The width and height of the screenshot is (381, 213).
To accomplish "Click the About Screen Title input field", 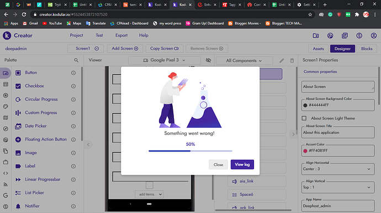I will 338,132.
